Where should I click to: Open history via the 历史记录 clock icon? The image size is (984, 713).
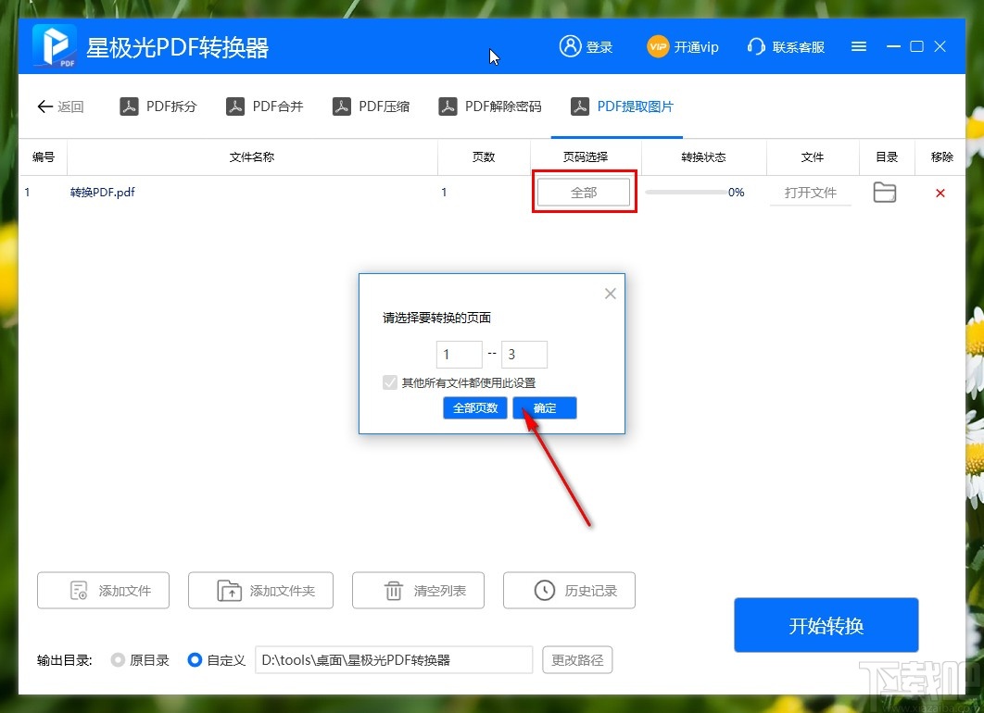[x=547, y=590]
